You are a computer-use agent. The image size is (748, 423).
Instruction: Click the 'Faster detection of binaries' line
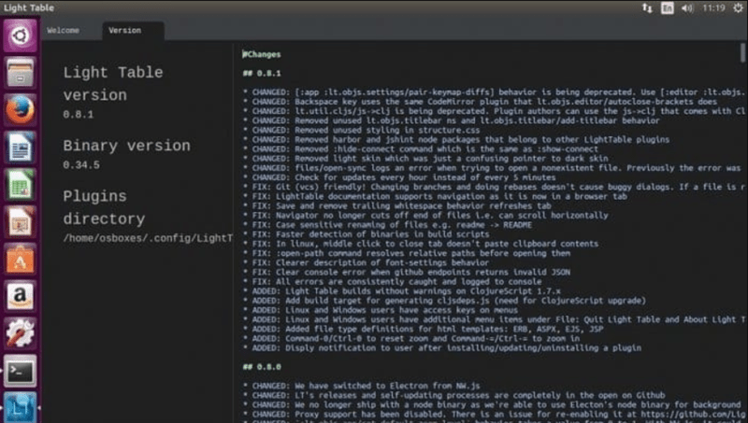click(x=366, y=234)
